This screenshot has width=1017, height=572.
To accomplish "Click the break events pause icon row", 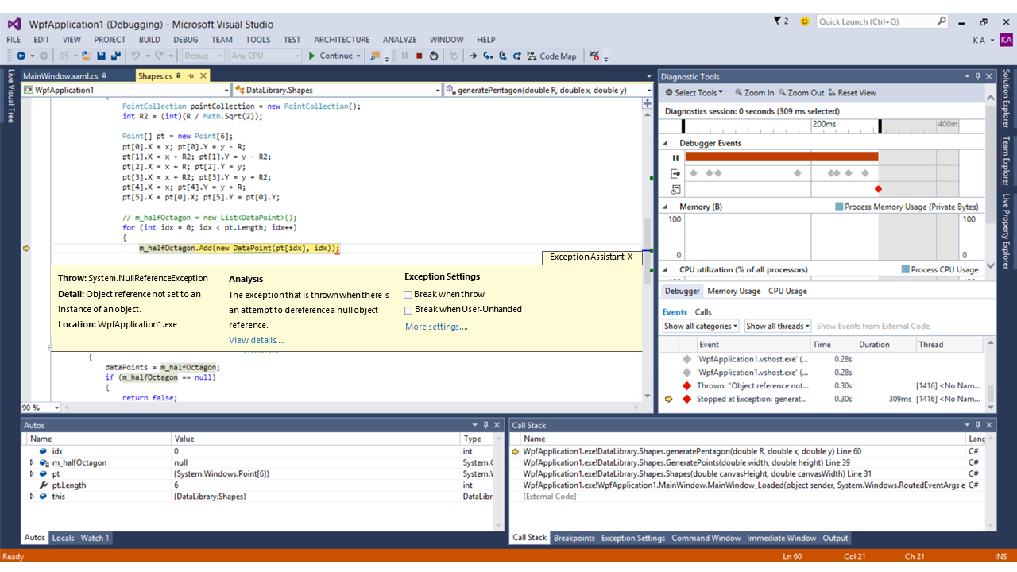I will [676, 158].
